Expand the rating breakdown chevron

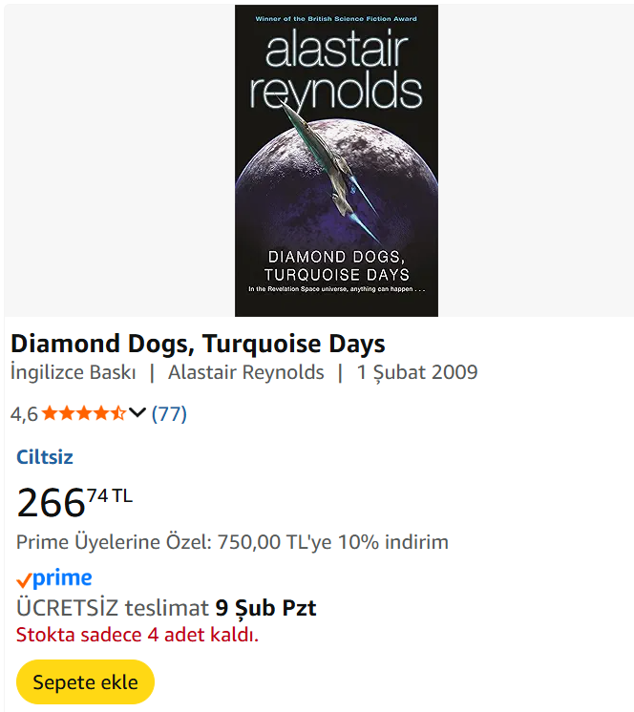(137, 413)
